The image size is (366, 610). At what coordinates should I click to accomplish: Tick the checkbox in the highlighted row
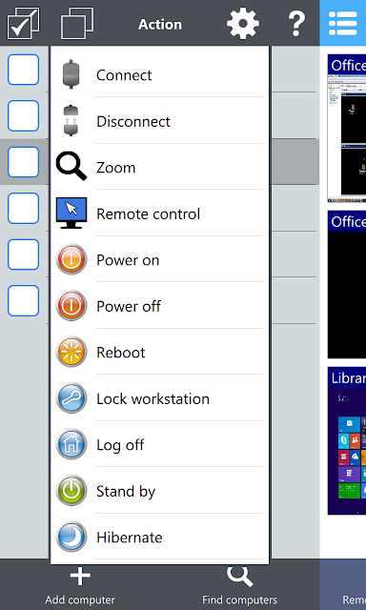[x=23, y=162]
